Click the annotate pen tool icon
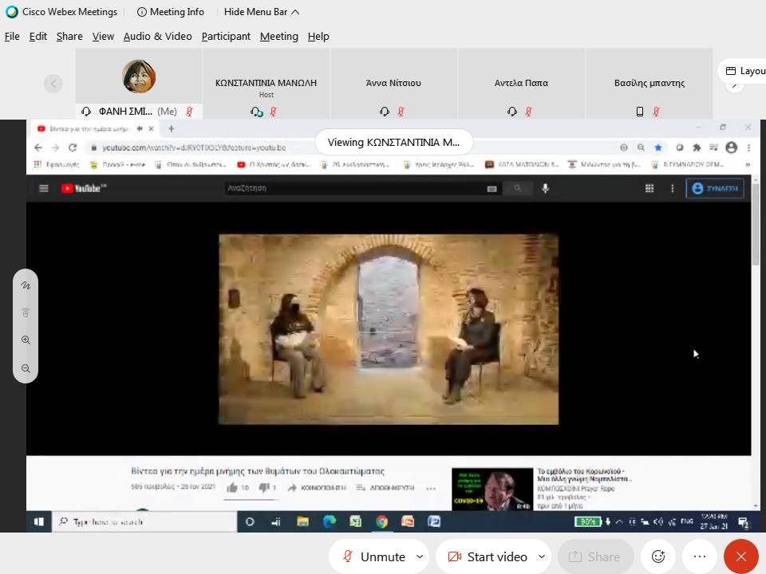The width and height of the screenshot is (766, 574). [26, 285]
